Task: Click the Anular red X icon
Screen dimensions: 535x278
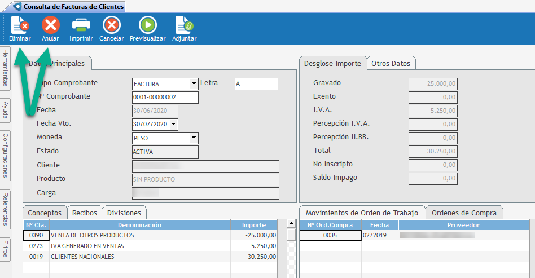Action: click(50, 25)
